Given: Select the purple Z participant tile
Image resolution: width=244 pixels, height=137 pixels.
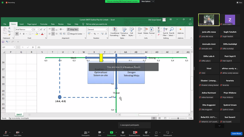Looking at the screenshot, I should pyautogui.click(x=230, y=20).
